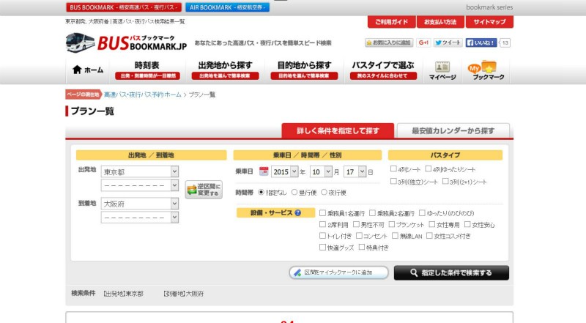This screenshot has width=586, height=323.
Task: Go to Home via house icon
Action: coord(88,70)
